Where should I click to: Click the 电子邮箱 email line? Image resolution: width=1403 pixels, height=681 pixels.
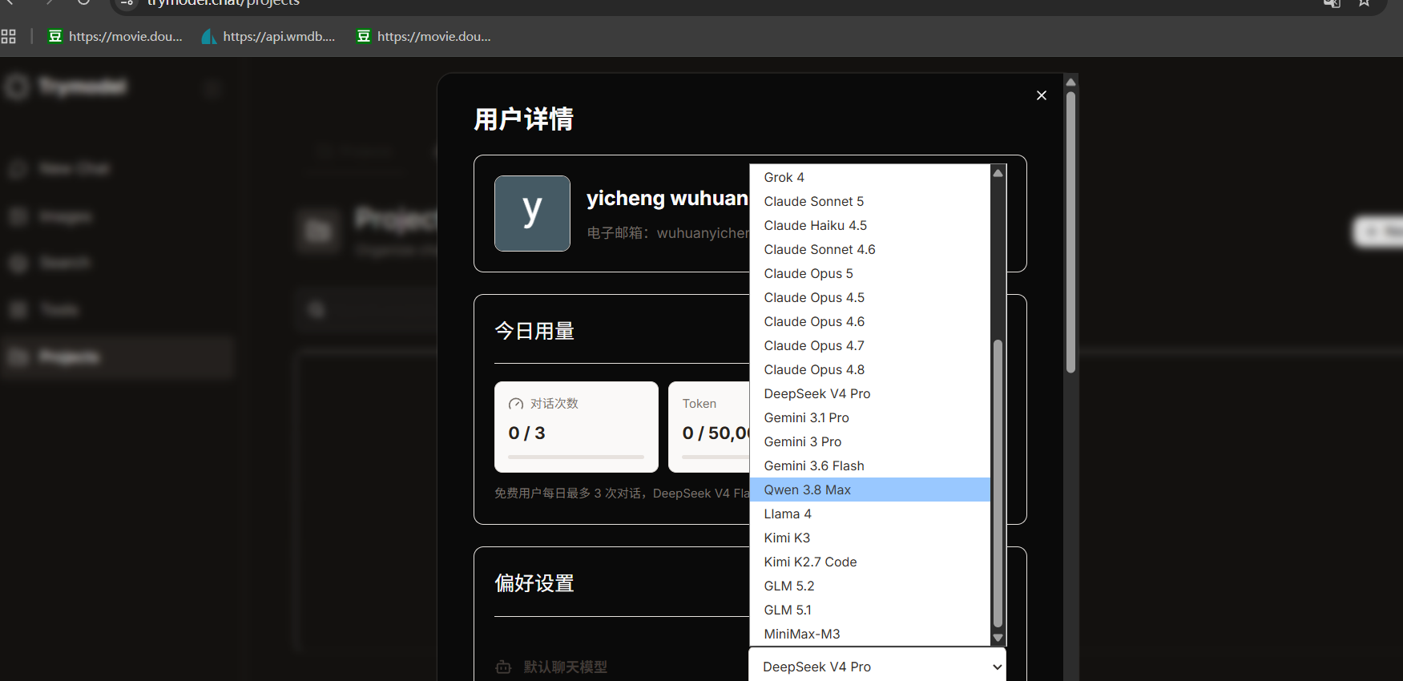tap(668, 233)
